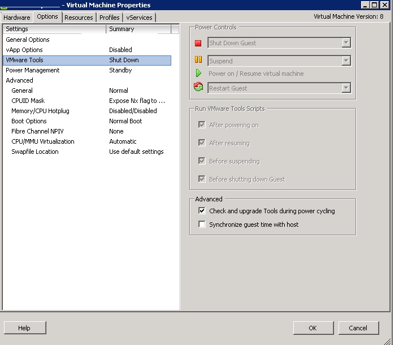Toggle After powering on checkbox
The height and width of the screenshot is (345, 395).
click(x=202, y=124)
